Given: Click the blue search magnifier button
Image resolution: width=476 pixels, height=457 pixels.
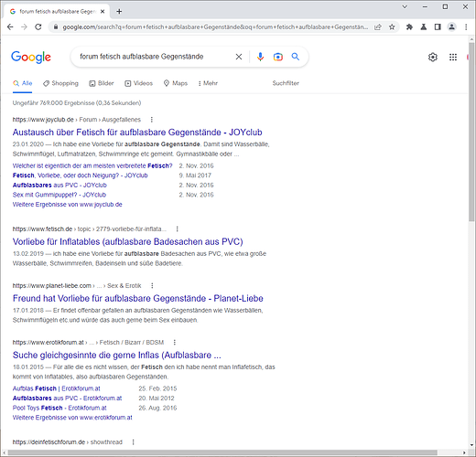Looking at the screenshot, I should click(295, 57).
